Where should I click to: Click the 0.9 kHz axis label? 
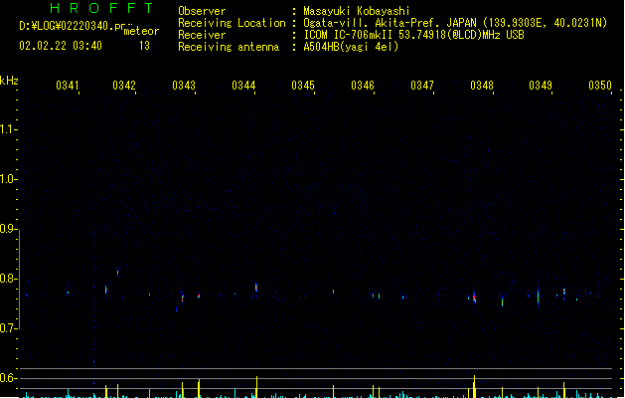(8, 229)
